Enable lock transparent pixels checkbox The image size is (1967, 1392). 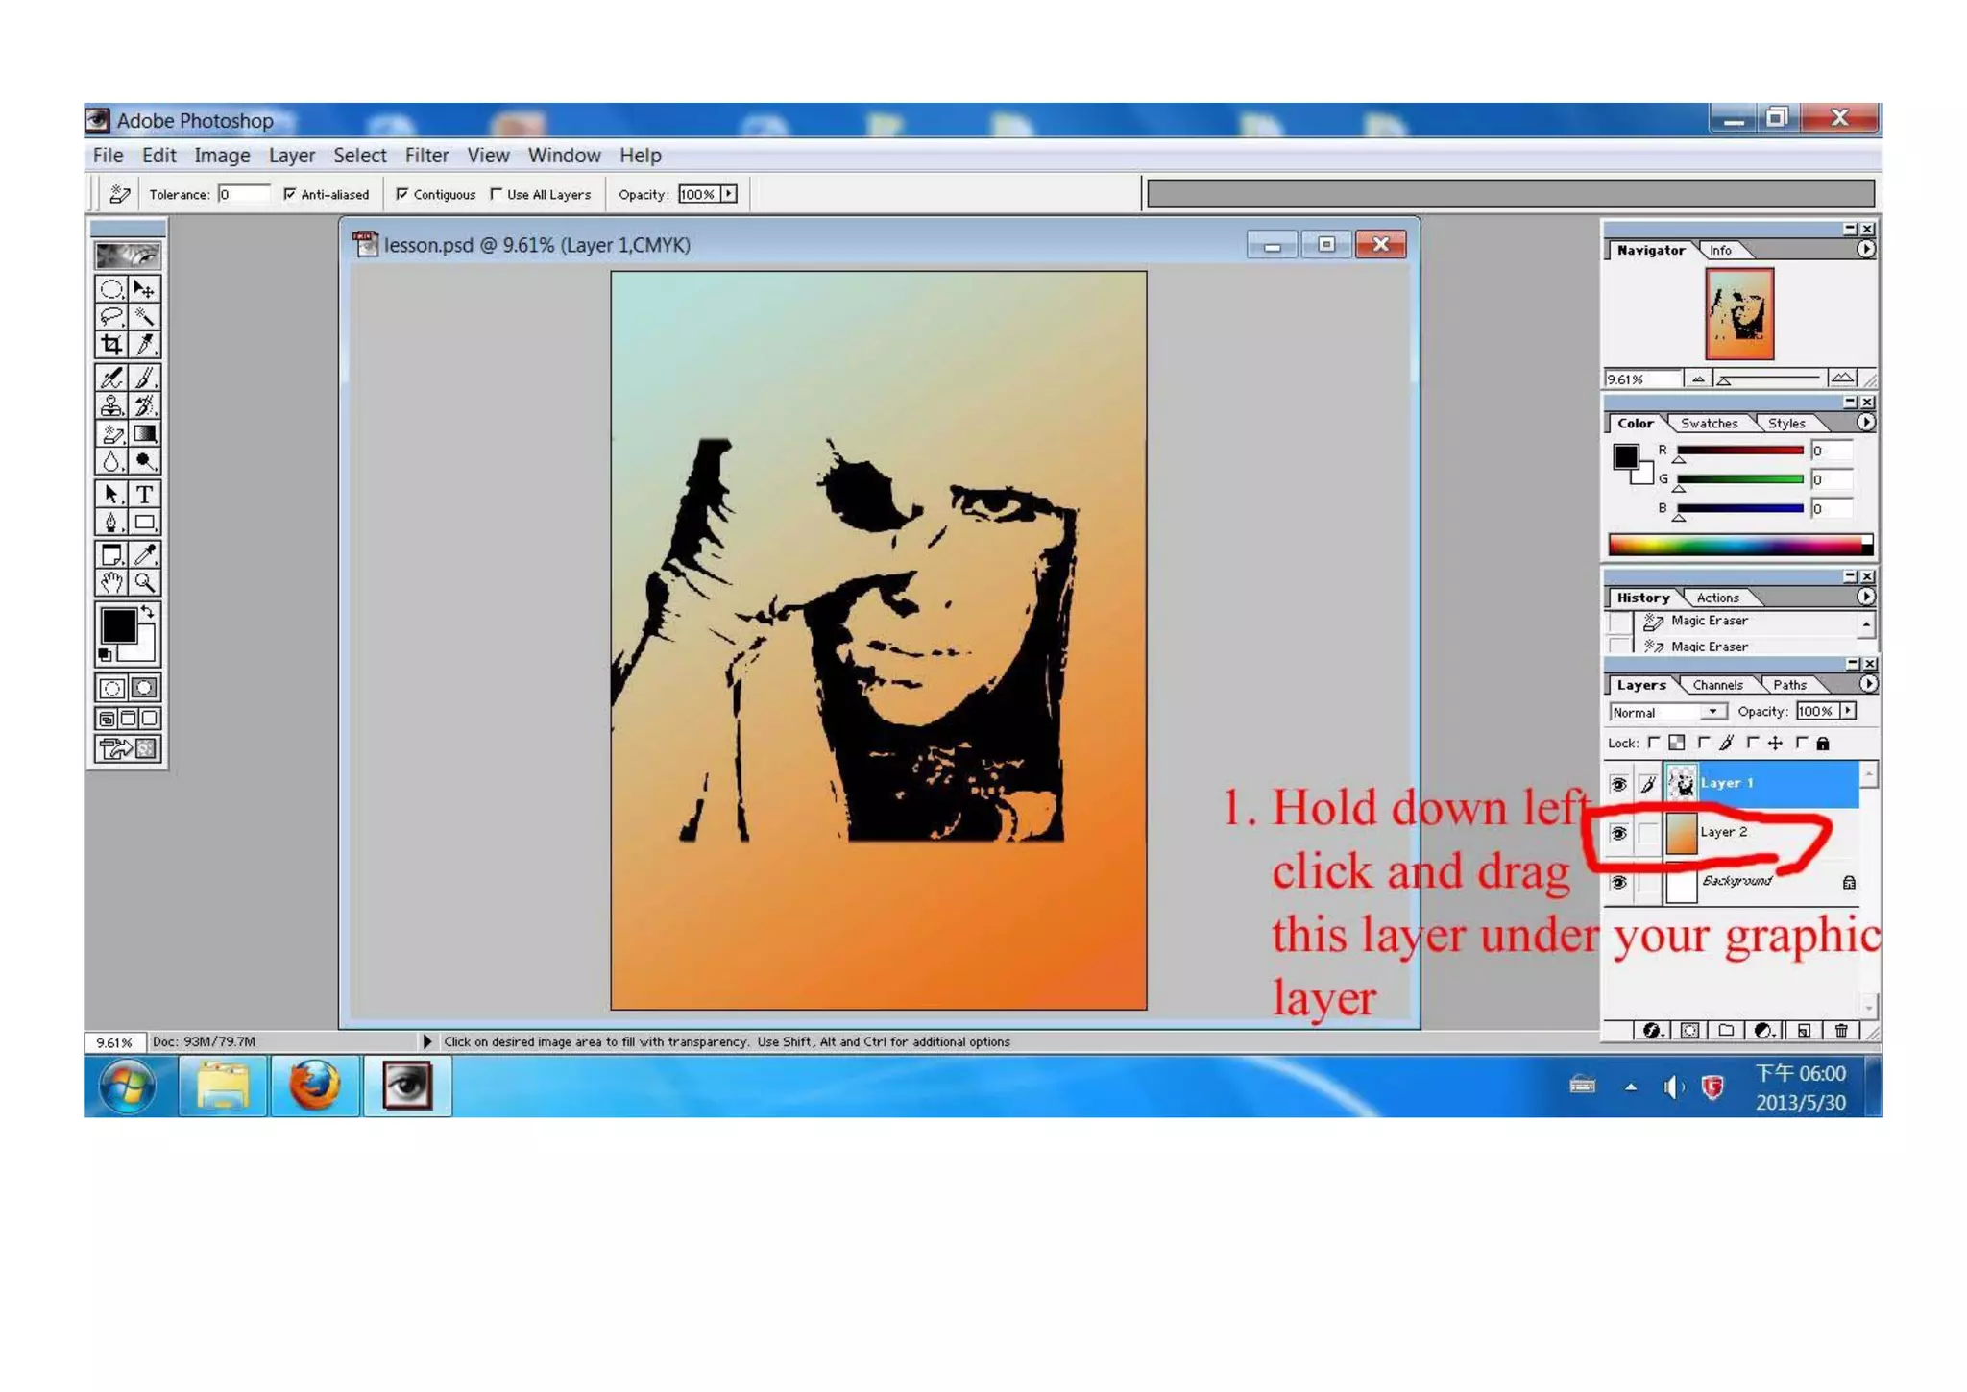coord(1654,743)
